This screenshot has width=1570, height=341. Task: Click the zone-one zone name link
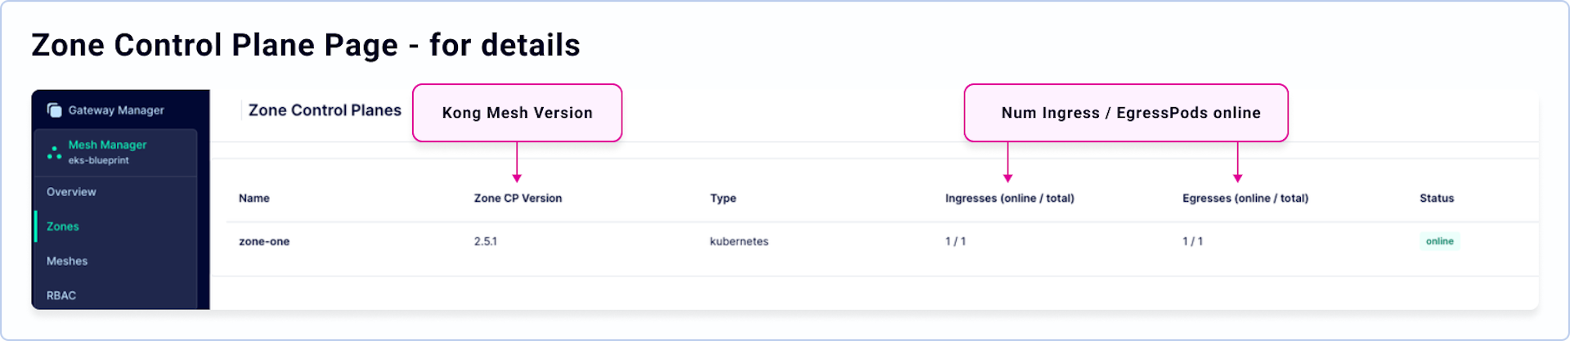click(x=264, y=241)
